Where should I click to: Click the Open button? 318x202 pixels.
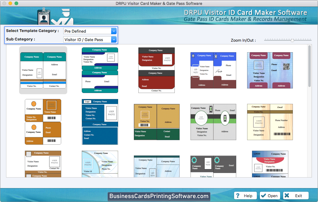click(270, 196)
